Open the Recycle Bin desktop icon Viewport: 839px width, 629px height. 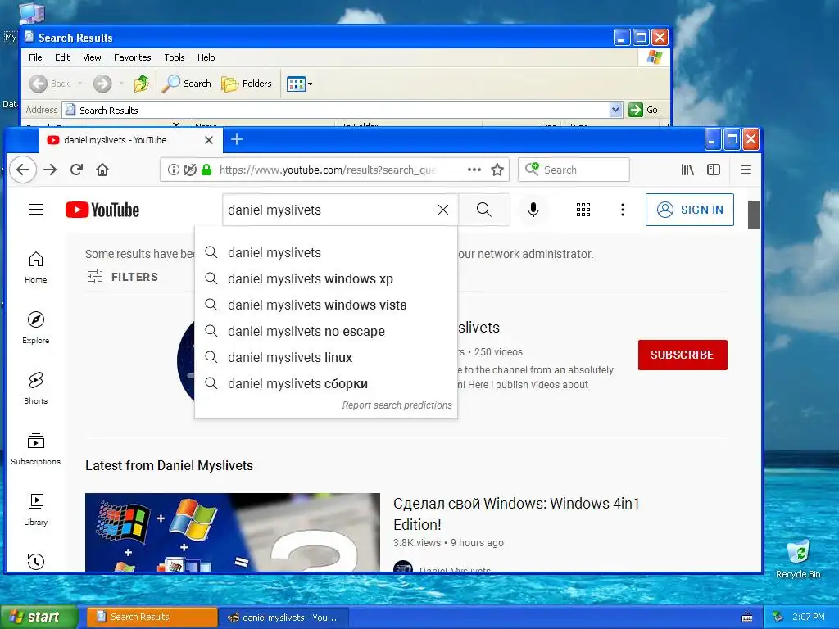tap(798, 559)
